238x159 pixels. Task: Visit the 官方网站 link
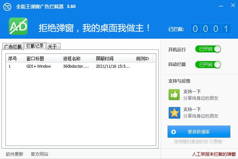point(39,154)
